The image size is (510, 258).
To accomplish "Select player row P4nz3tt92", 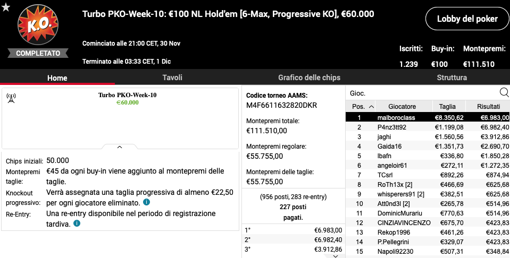I will coord(428,127).
